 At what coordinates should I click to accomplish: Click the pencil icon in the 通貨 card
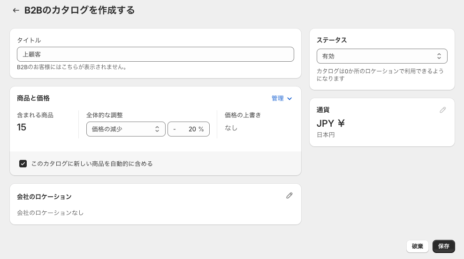pyautogui.click(x=443, y=110)
